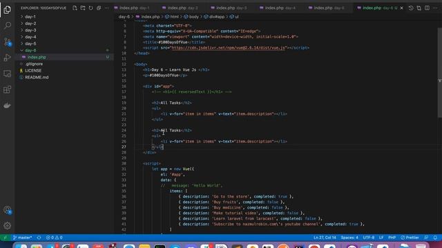
Task: Click ul breadcrumb segment
Action: coord(234,17)
